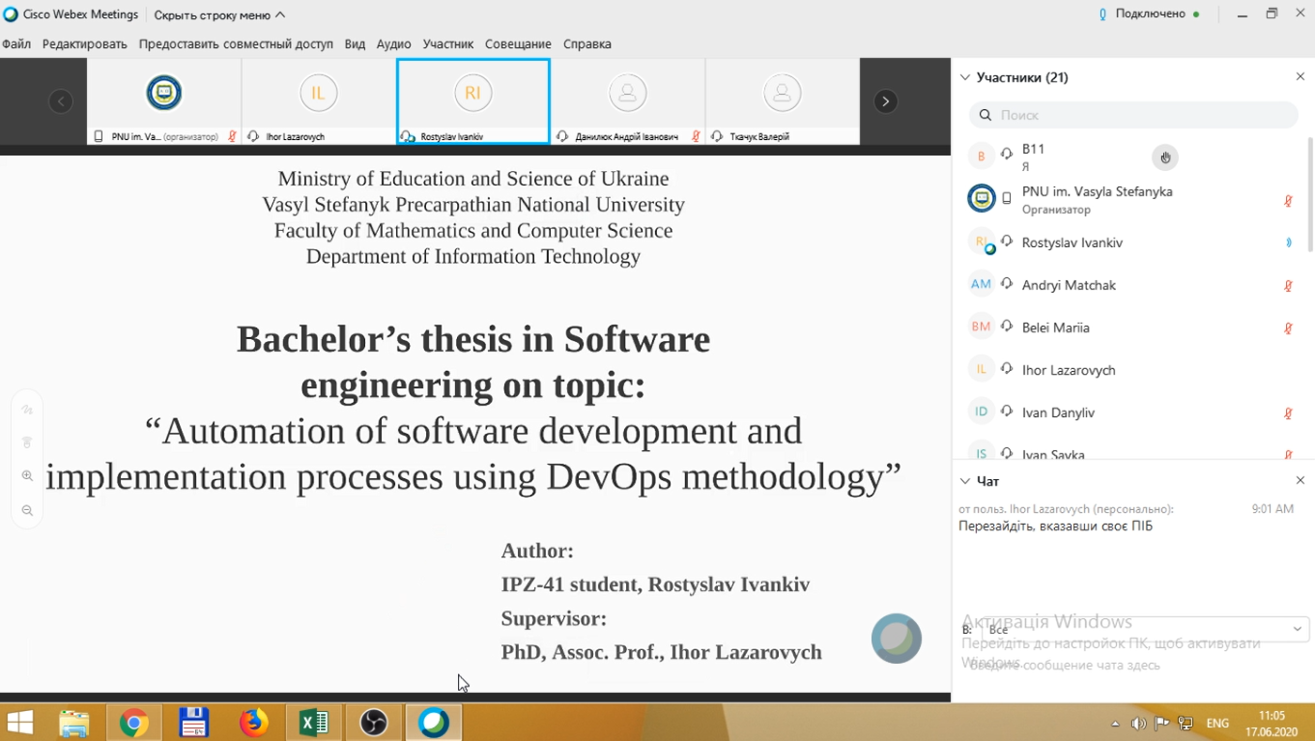Viewport: 1315px width, 741px height.
Task: Click the floating Webex ball icon on slide
Action: (x=896, y=639)
